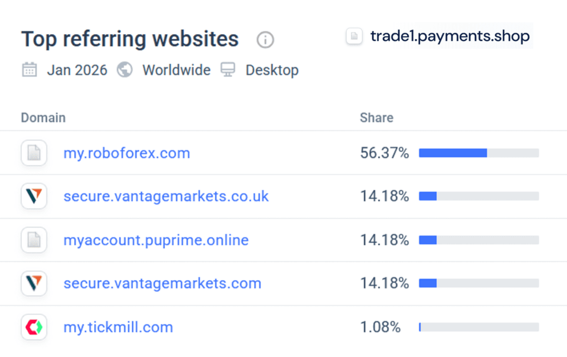Viewport: 567px width, 357px height.
Task: Click the Vantage Markets icon for secure.vantagemarkets.com
Action: coord(34,283)
